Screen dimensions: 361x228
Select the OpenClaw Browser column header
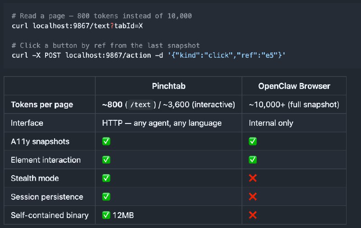click(294, 86)
